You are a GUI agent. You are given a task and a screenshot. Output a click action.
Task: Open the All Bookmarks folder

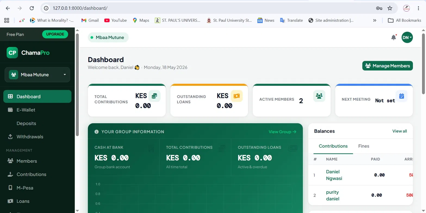(x=404, y=20)
